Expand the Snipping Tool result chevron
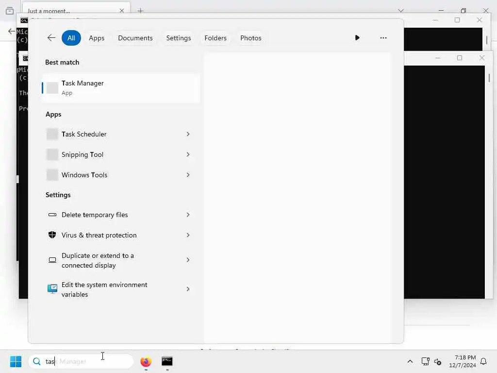This screenshot has width=497, height=373. pyautogui.click(x=188, y=154)
